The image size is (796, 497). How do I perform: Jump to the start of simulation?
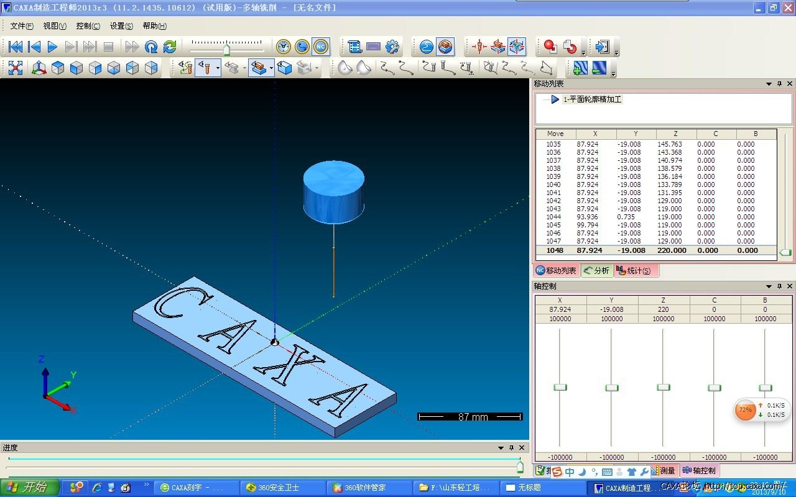click(x=16, y=47)
